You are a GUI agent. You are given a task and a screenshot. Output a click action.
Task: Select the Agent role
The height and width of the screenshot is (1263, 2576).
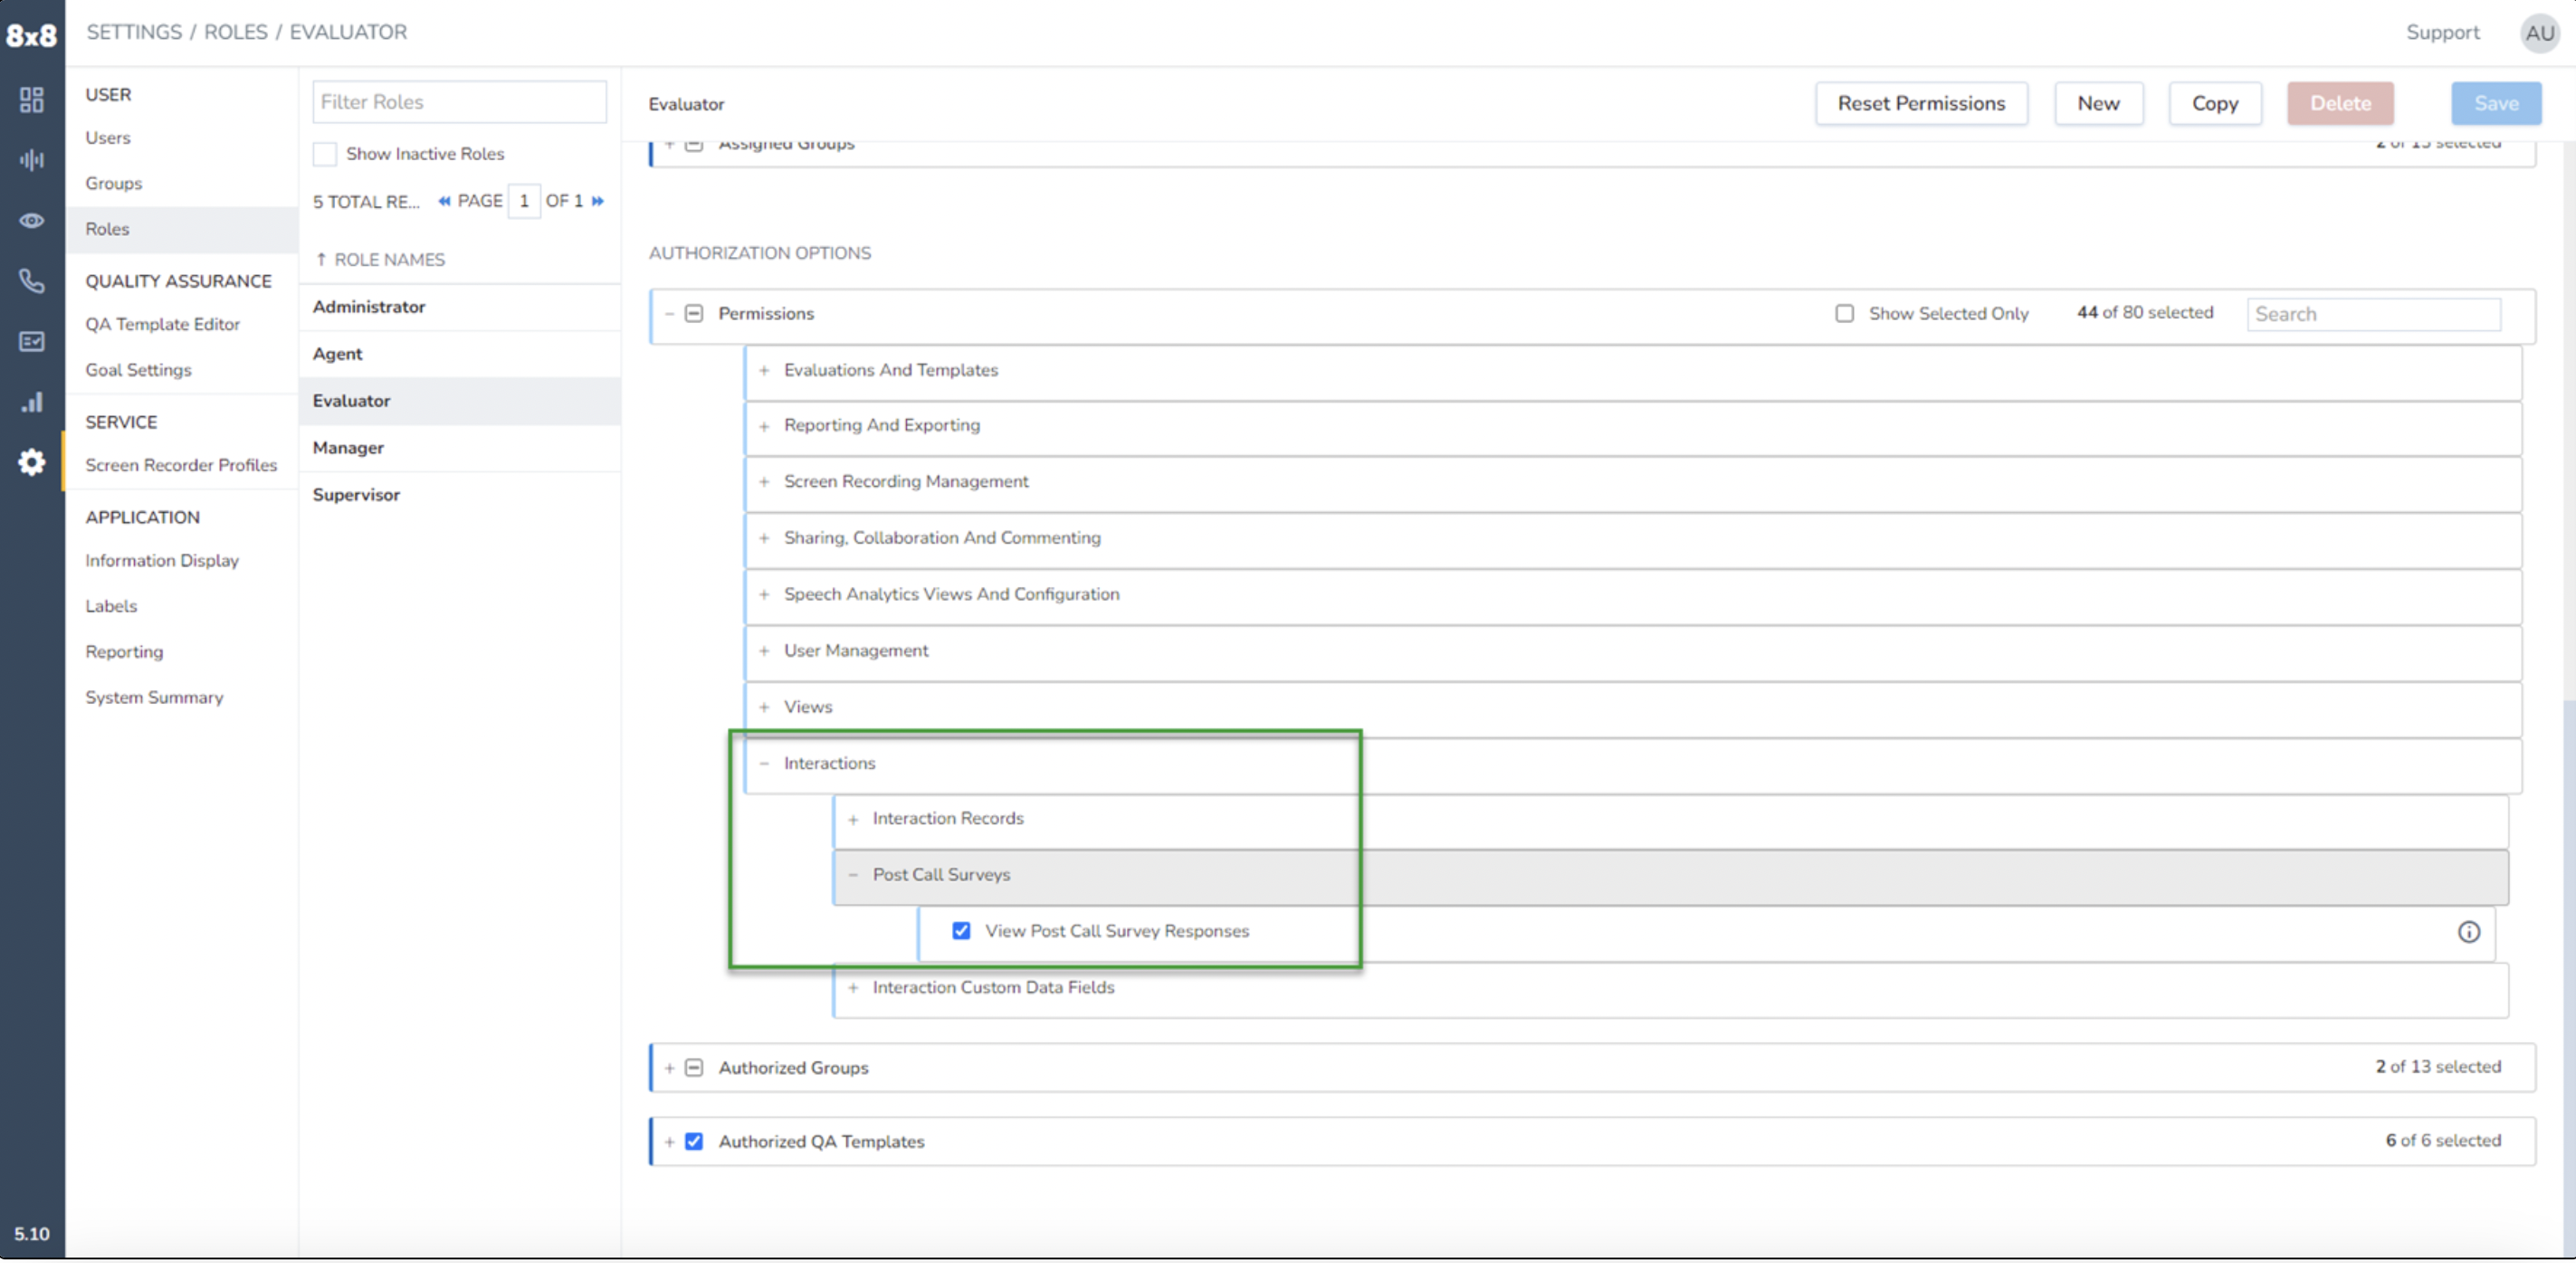pyautogui.click(x=460, y=355)
